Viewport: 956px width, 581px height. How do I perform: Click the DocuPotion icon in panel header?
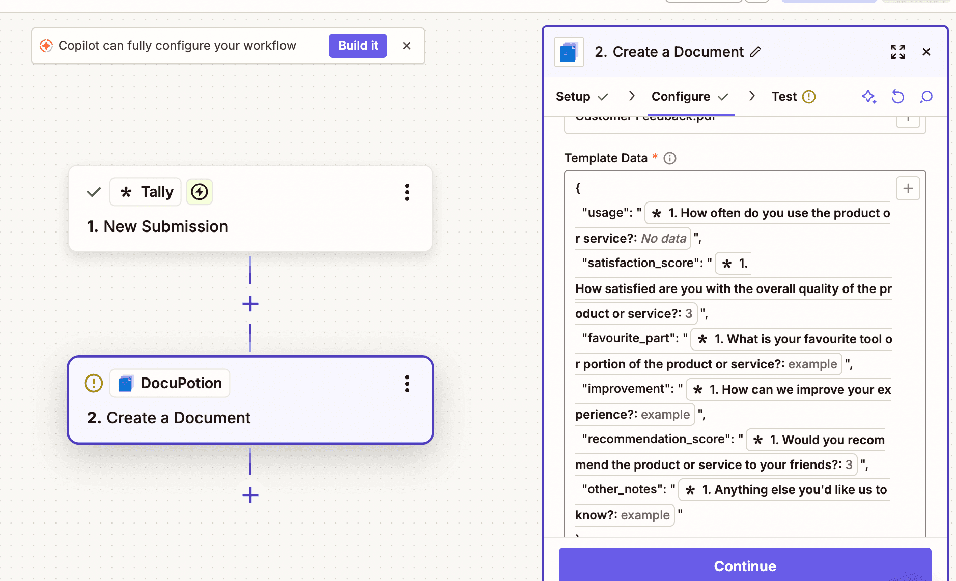(x=569, y=52)
